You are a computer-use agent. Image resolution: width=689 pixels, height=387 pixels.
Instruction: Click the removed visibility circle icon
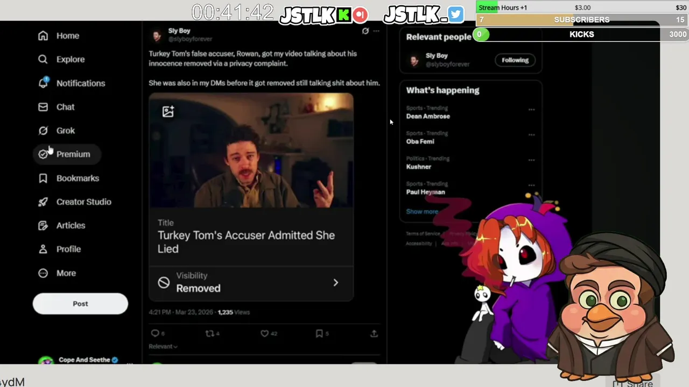(x=164, y=282)
